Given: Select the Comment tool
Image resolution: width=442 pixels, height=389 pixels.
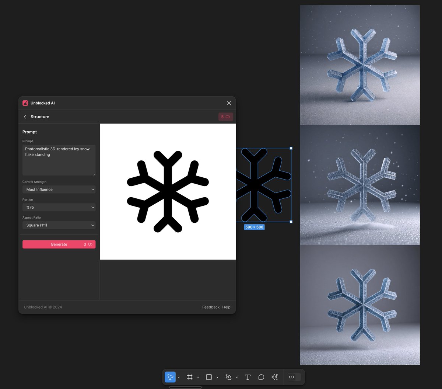Looking at the screenshot, I should pos(261,377).
